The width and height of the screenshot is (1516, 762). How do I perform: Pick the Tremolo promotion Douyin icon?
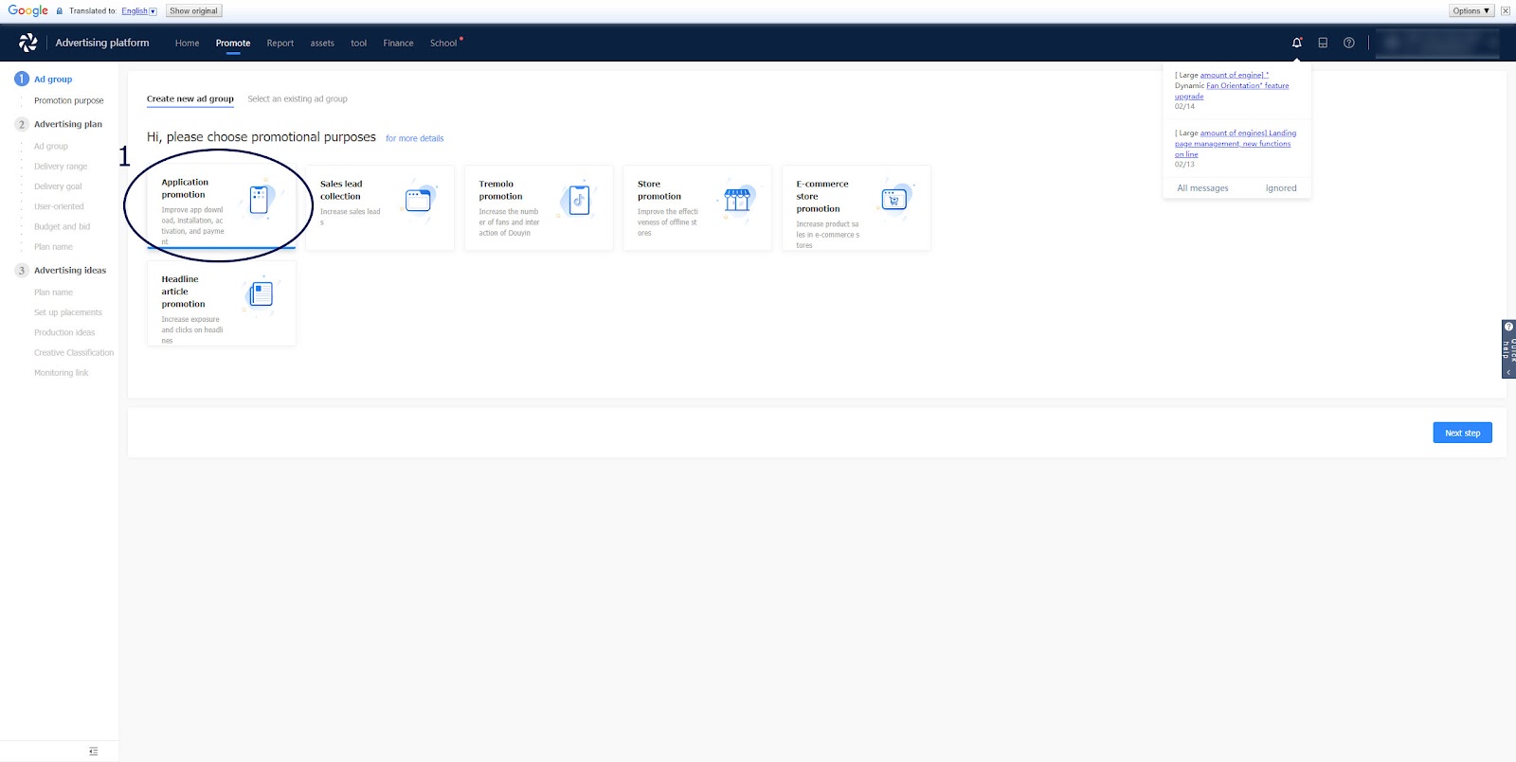pyautogui.click(x=579, y=200)
